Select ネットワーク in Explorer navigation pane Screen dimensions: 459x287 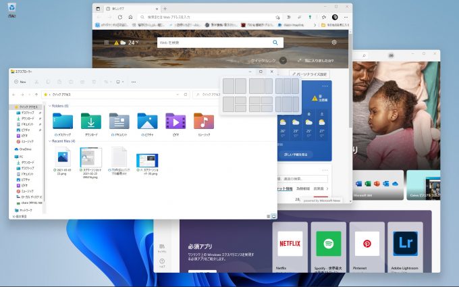24,210
